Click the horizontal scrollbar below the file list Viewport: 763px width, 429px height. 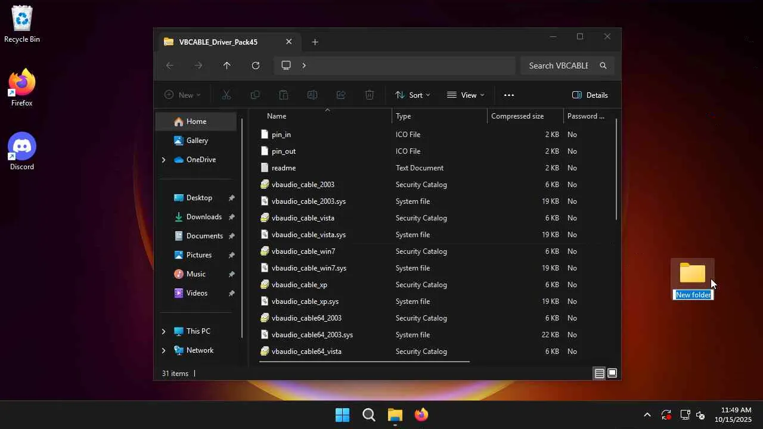(x=364, y=361)
